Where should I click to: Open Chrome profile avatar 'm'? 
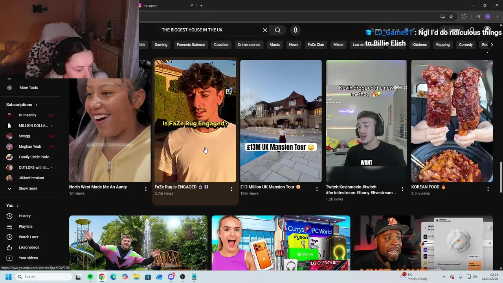coord(488,17)
